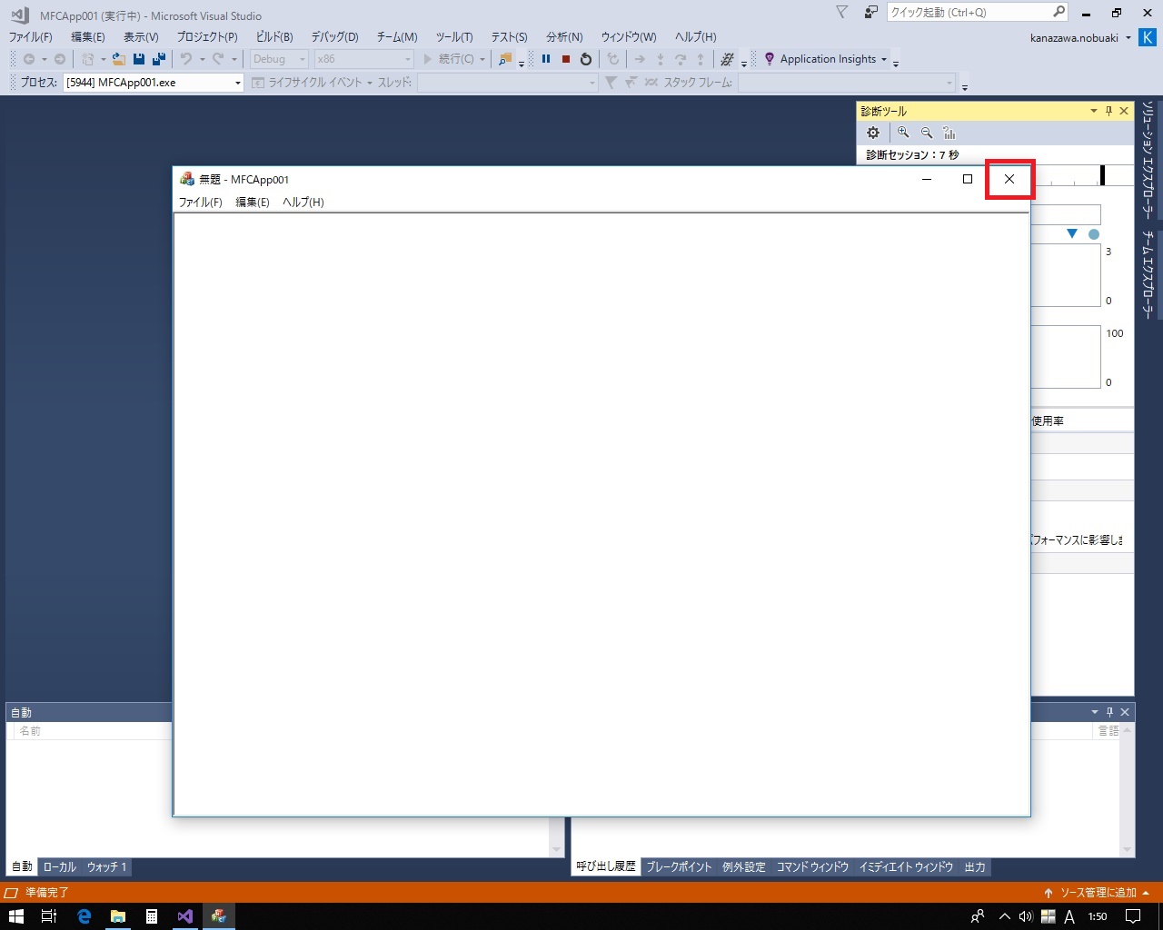Click the clock showing 1:50
The height and width of the screenshot is (930, 1163).
point(1098,916)
